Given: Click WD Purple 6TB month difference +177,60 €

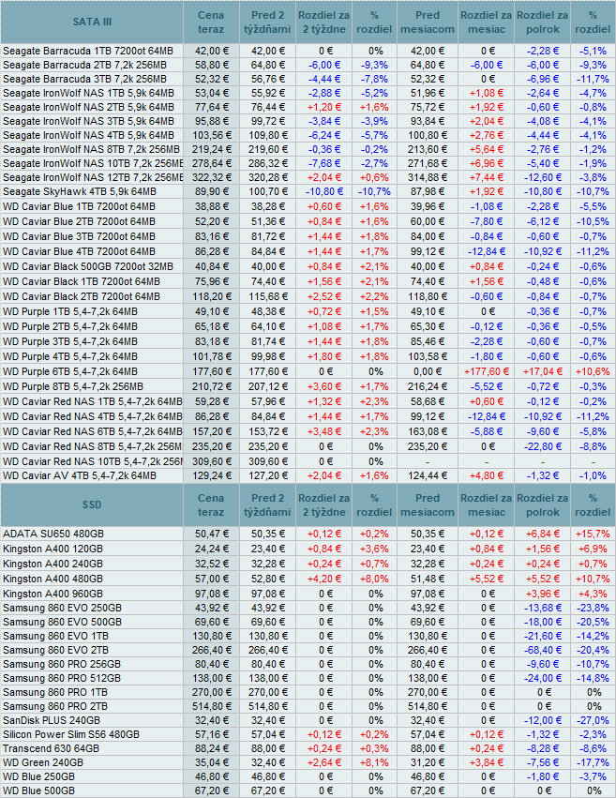Looking at the screenshot, I should (x=487, y=372).
